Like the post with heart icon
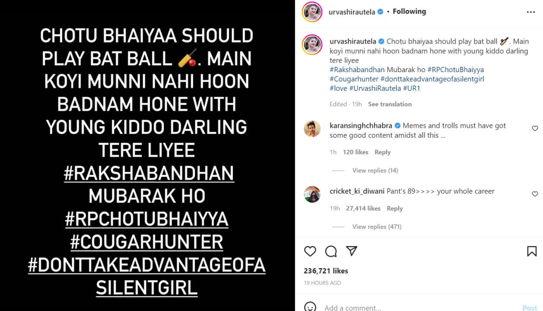 tap(310, 251)
